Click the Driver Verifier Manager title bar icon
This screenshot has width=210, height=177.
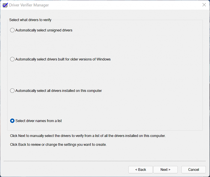pyautogui.click(x=5, y=5)
